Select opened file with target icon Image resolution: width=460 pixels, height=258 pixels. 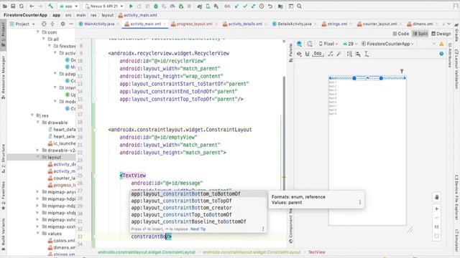tap(44, 24)
